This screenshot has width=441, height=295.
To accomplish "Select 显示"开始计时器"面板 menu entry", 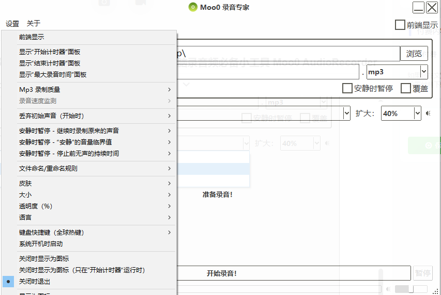I will 50,52.
